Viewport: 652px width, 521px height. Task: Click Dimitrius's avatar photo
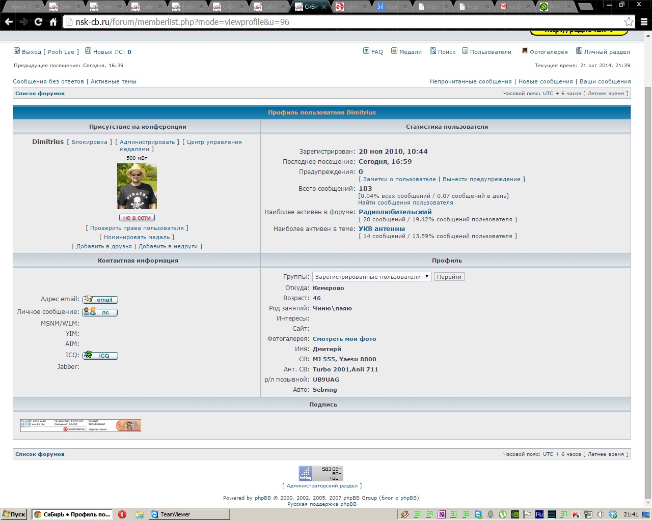click(x=137, y=186)
